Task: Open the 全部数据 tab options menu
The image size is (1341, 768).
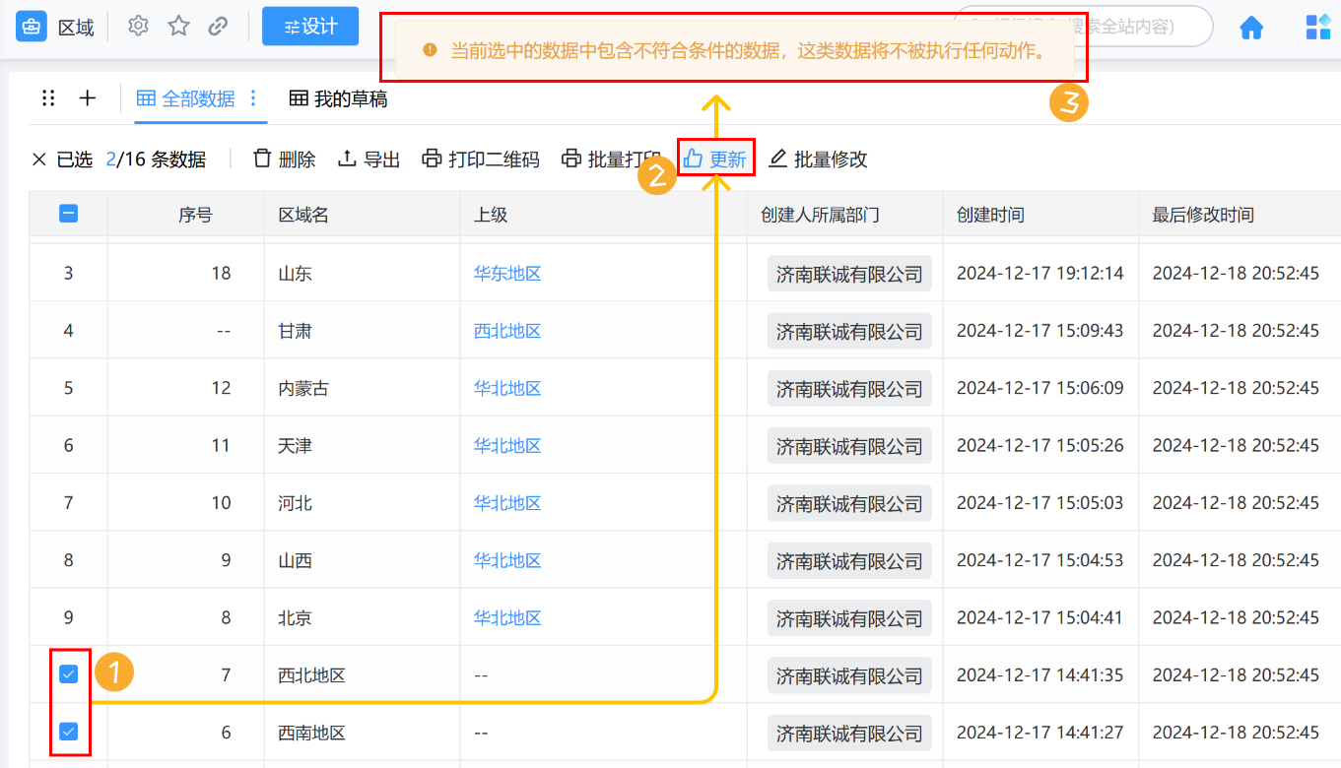Action: (254, 97)
